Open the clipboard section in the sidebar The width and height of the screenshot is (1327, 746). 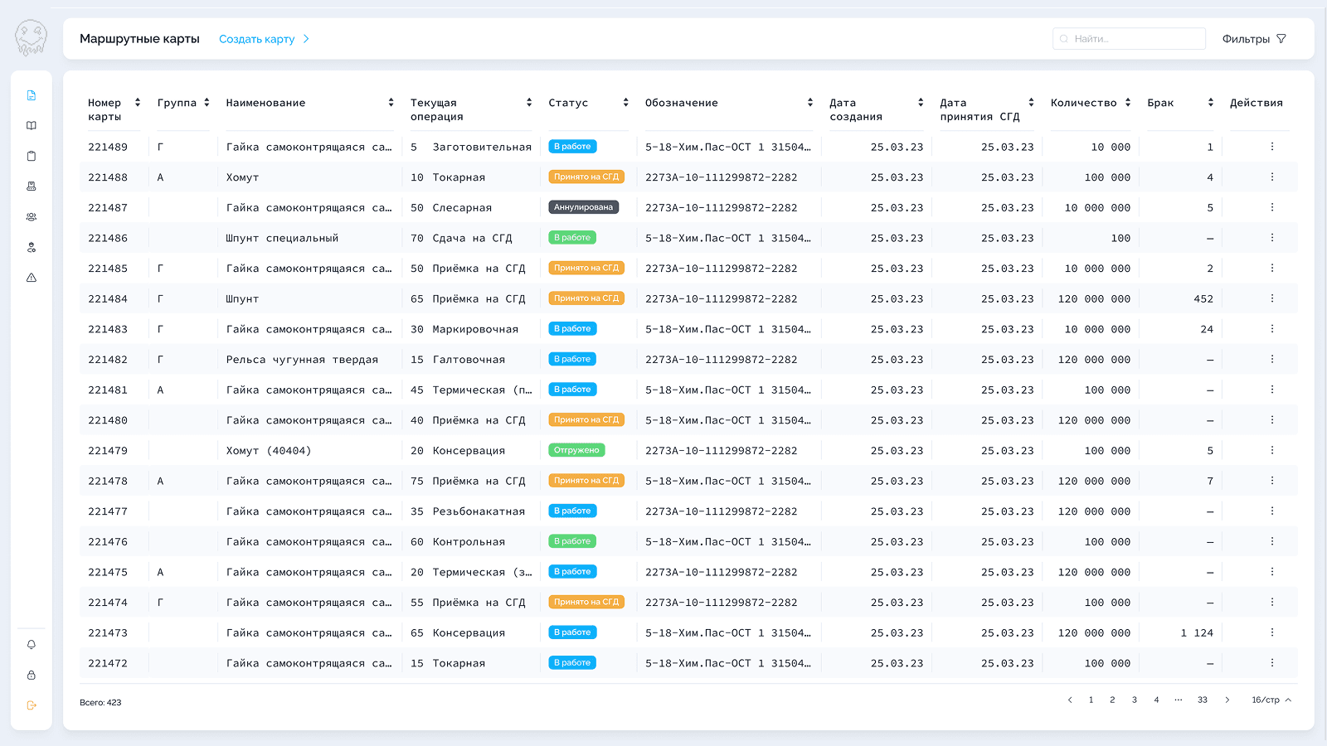point(32,156)
